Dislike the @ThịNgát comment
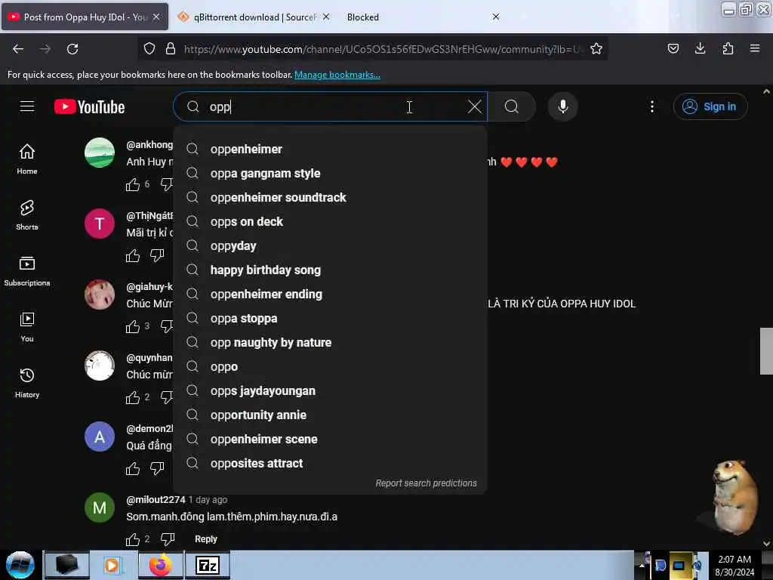The height and width of the screenshot is (580, 773). [157, 255]
